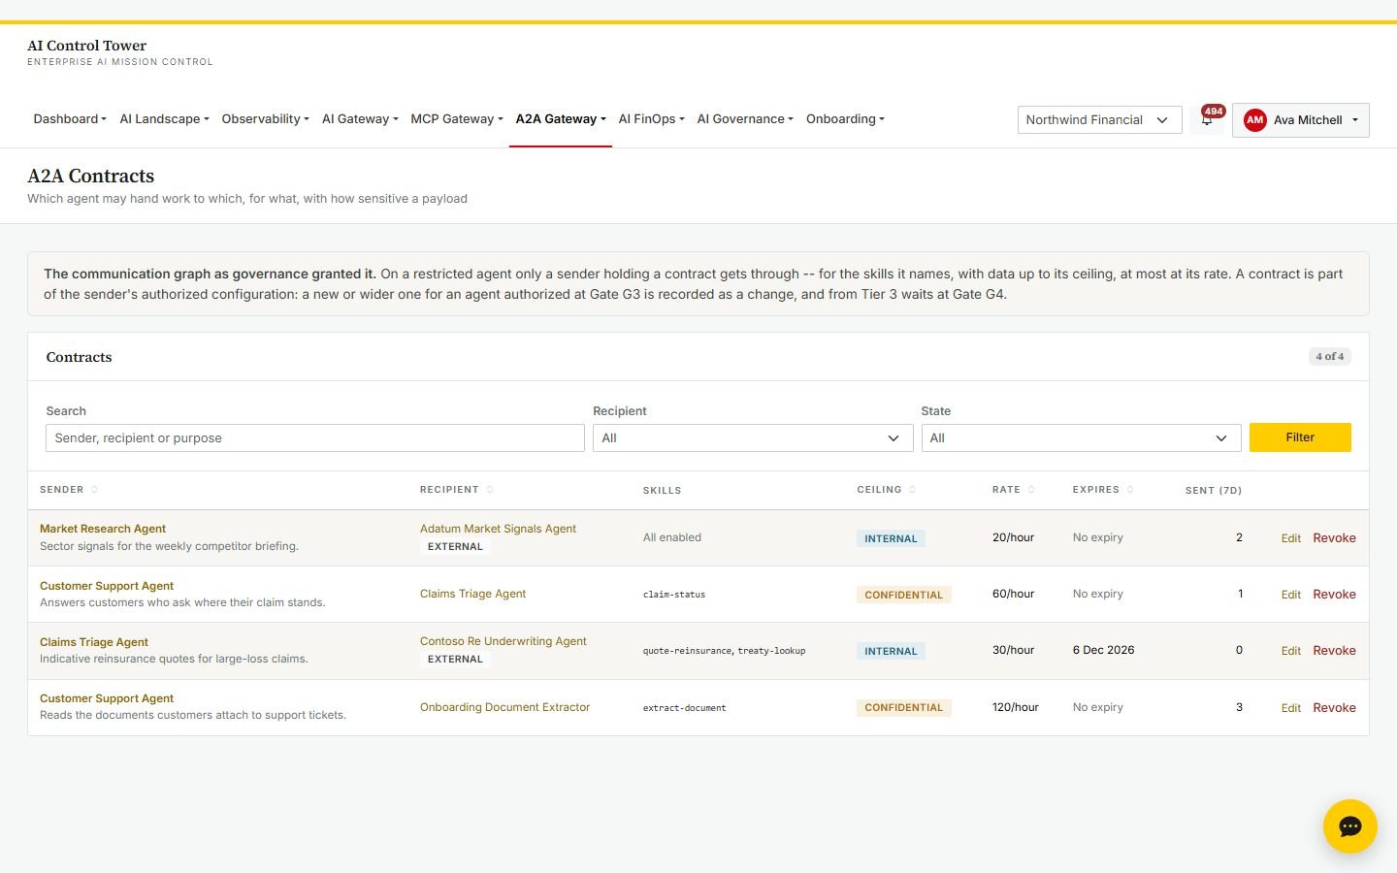The width and height of the screenshot is (1397, 873).
Task: Sort by the Expires column icon
Action: [1130, 490]
